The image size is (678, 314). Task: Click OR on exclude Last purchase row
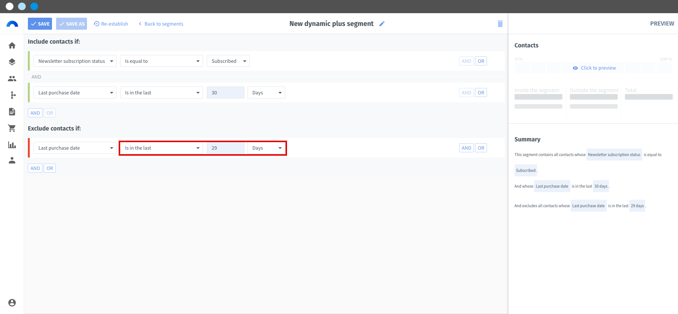click(481, 148)
